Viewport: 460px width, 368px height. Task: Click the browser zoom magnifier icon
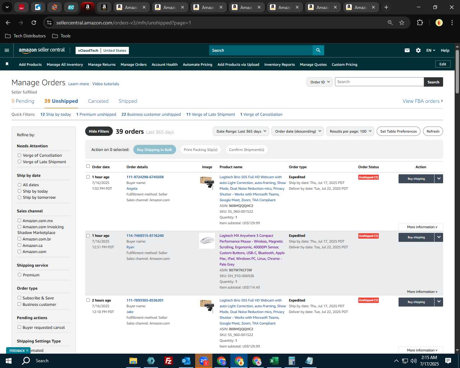(x=390, y=23)
